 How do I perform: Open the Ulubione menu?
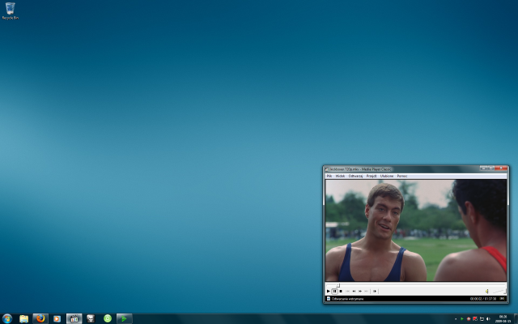point(387,177)
